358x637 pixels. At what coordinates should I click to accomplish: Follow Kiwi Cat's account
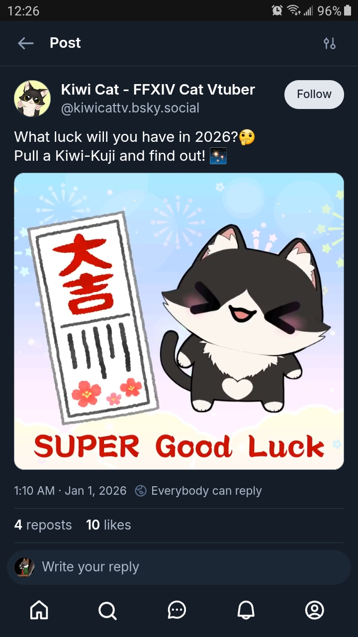[x=314, y=94]
